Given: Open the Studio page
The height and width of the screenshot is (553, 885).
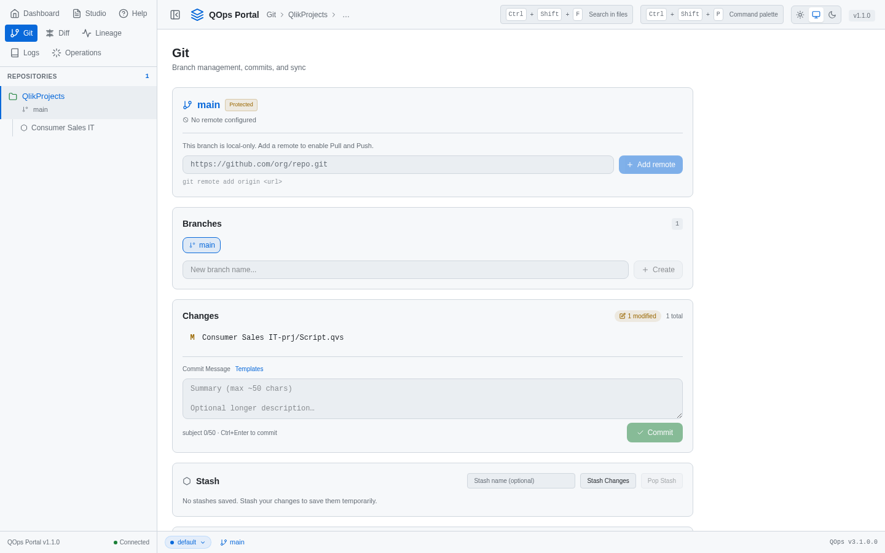Looking at the screenshot, I should click(89, 14).
